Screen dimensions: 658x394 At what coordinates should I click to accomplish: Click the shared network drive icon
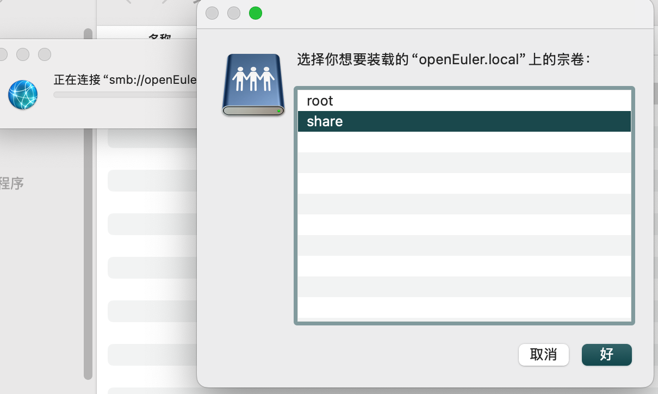tap(253, 84)
